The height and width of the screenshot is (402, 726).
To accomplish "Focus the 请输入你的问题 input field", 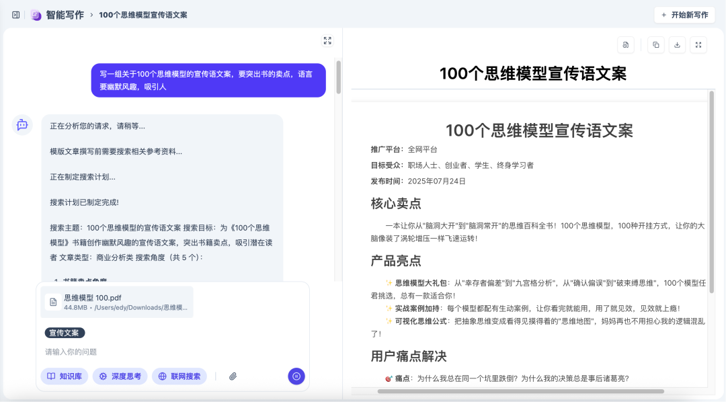I will click(172, 352).
